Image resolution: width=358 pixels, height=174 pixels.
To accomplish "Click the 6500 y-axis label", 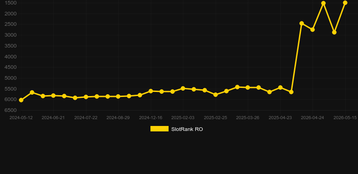I will 10,110.
